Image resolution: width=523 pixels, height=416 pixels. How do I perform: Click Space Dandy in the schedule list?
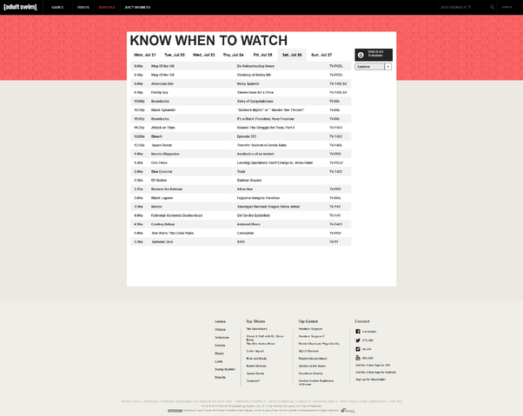pyautogui.click(x=162, y=145)
